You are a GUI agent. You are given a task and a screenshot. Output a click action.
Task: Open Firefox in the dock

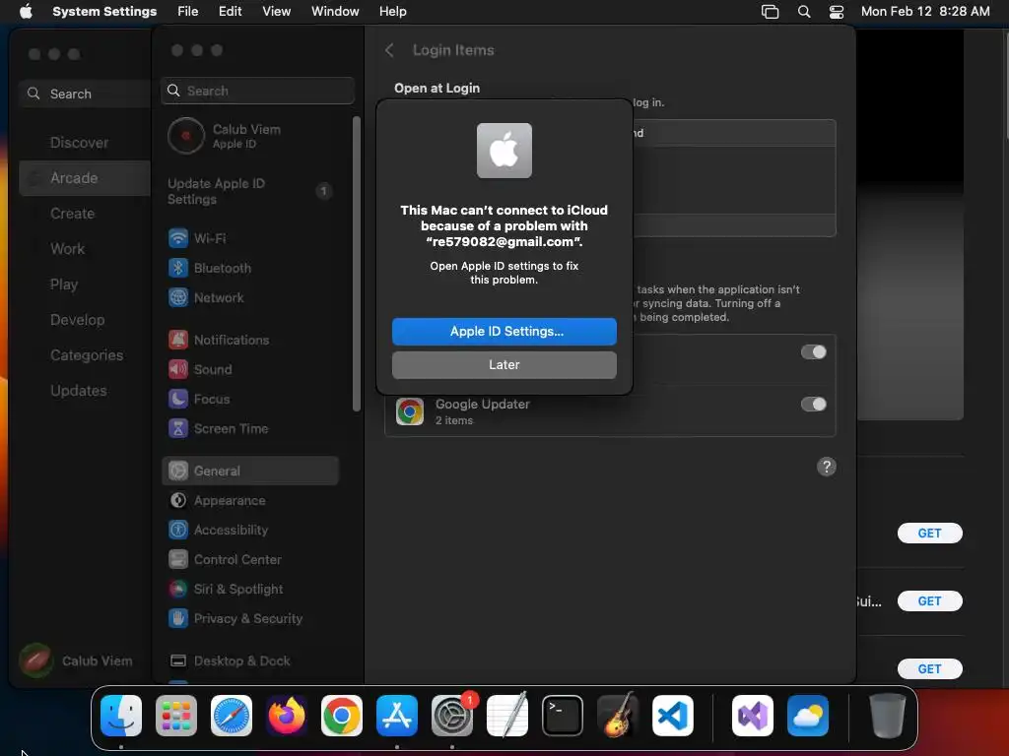(287, 716)
